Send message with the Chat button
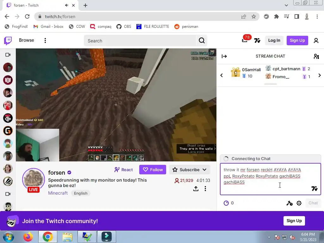 (x=313, y=203)
